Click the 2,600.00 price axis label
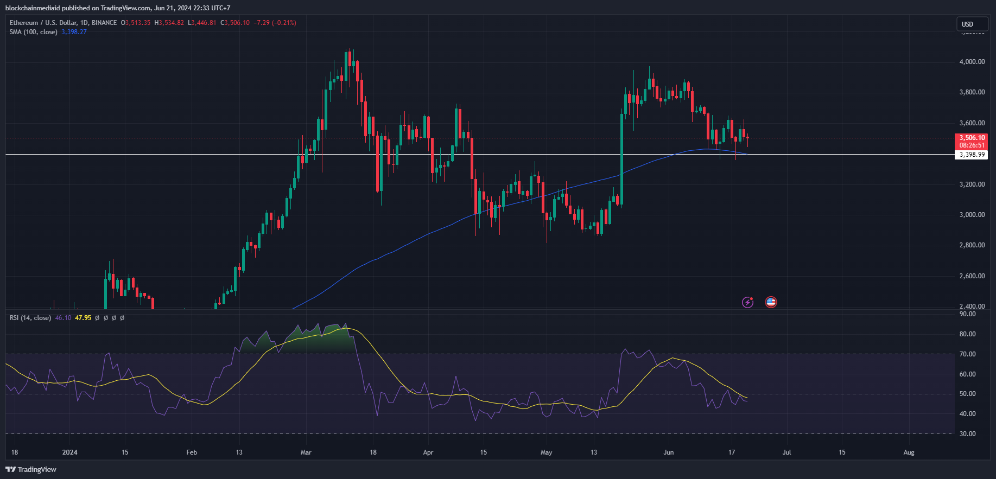 click(972, 276)
